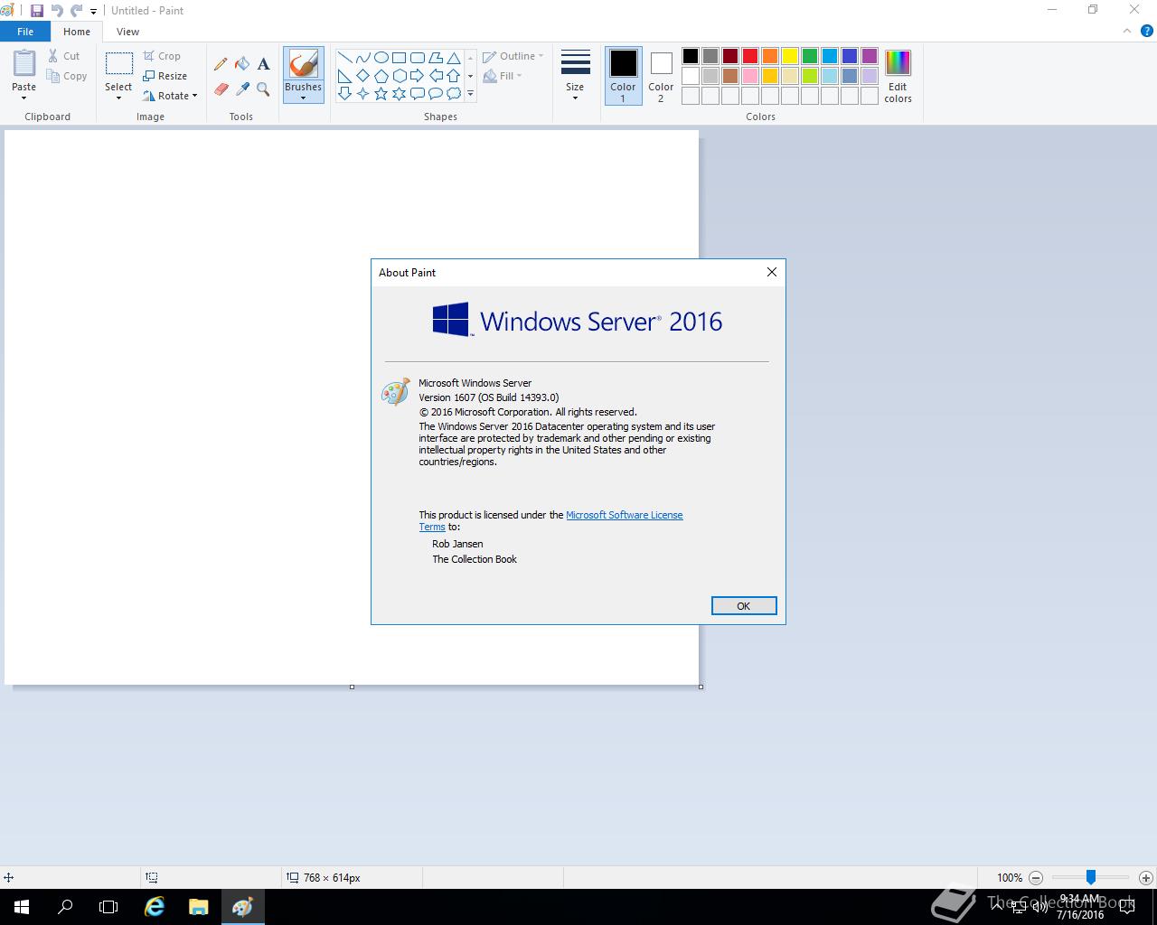Screen dimensions: 1157x925
Task: Expand the Shapes gallery more arrow
Action: [470, 94]
